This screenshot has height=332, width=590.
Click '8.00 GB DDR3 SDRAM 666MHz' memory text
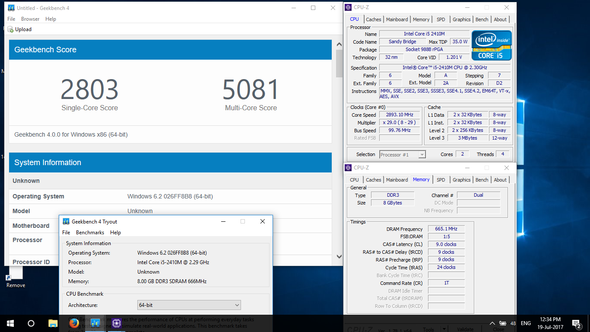[x=172, y=281]
